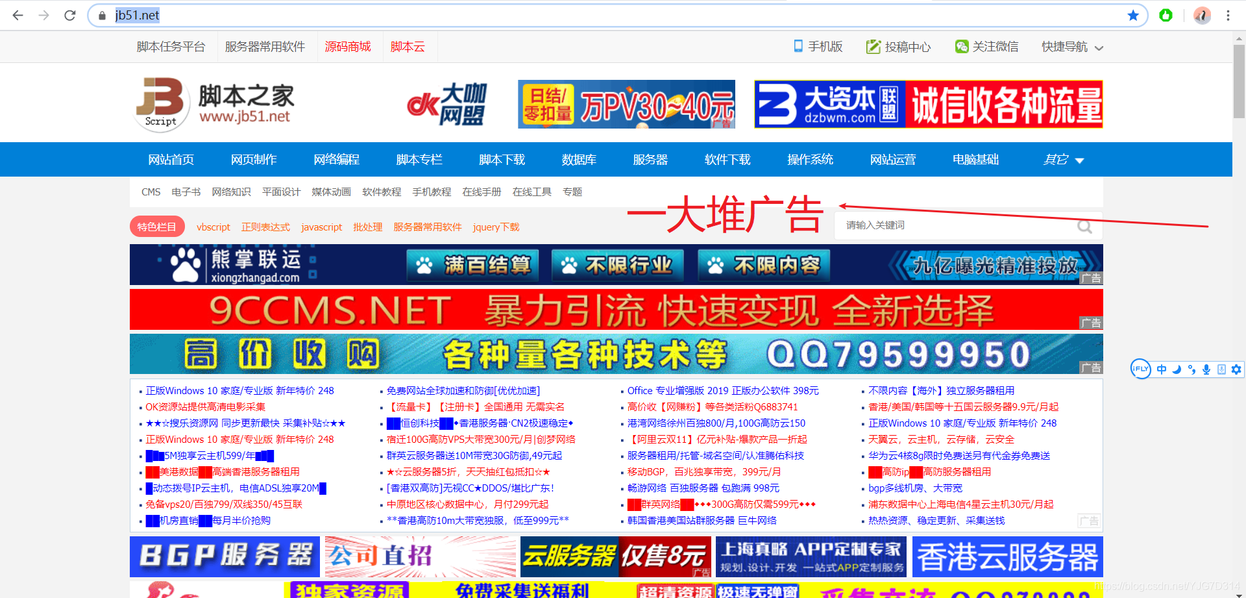The image size is (1246, 598).
Task: Open link OK资源站提供高清电影采集
Action: (206, 407)
